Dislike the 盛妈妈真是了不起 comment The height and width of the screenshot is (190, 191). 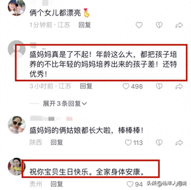point(159,86)
